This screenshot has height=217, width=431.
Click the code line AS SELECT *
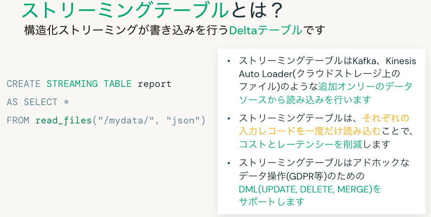(x=38, y=102)
